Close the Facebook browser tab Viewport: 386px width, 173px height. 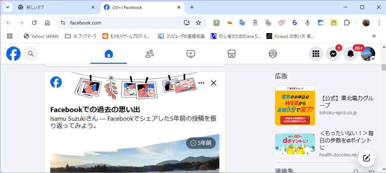(x=179, y=8)
